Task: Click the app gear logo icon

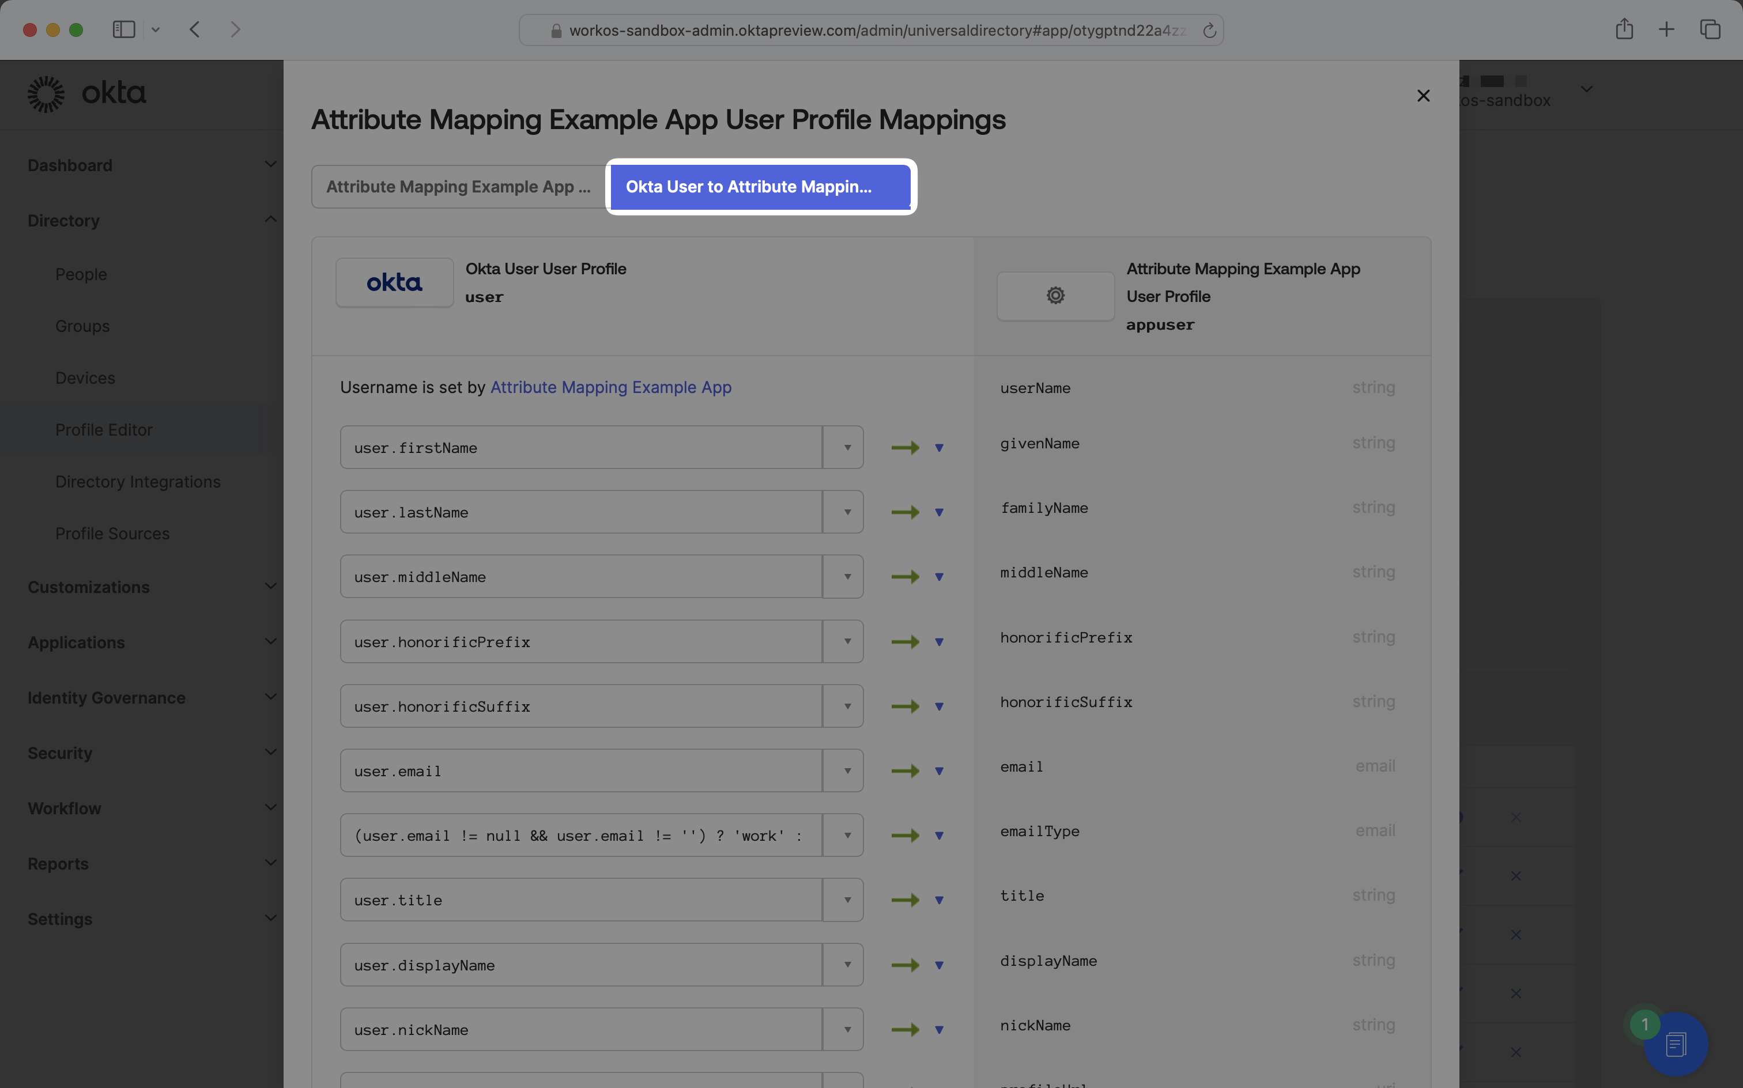Action: (x=1055, y=296)
